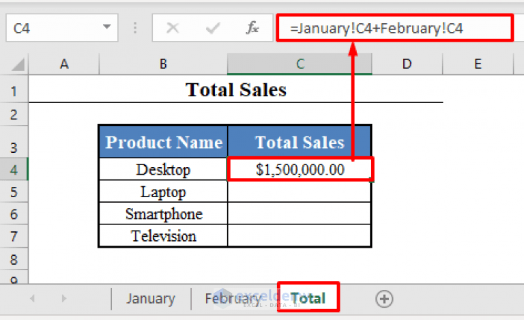Click the Select All triangle corner
Image resolution: width=524 pixels, height=320 pixels.
click(18, 64)
